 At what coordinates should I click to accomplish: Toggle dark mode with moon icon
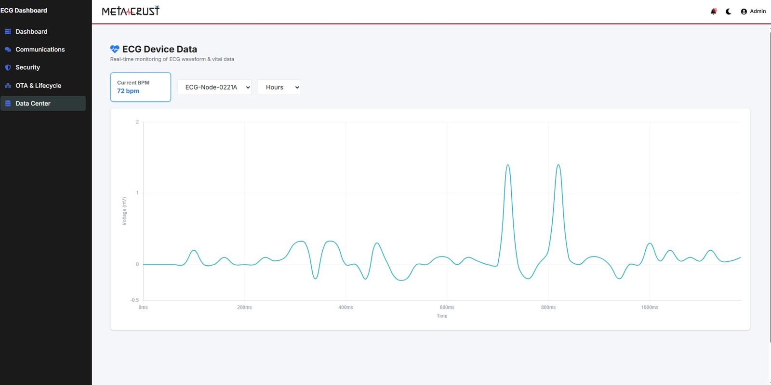pos(729,12)
